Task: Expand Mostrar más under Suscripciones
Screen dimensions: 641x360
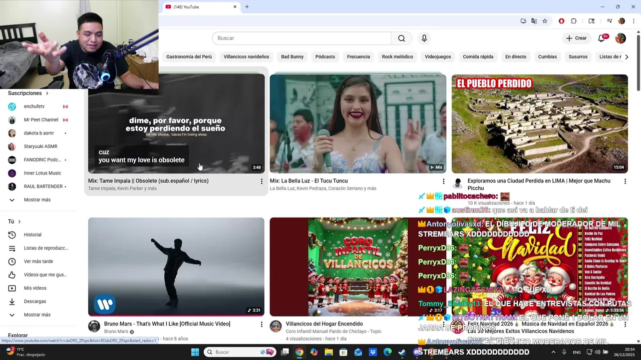Action: (x=38, y=200)
